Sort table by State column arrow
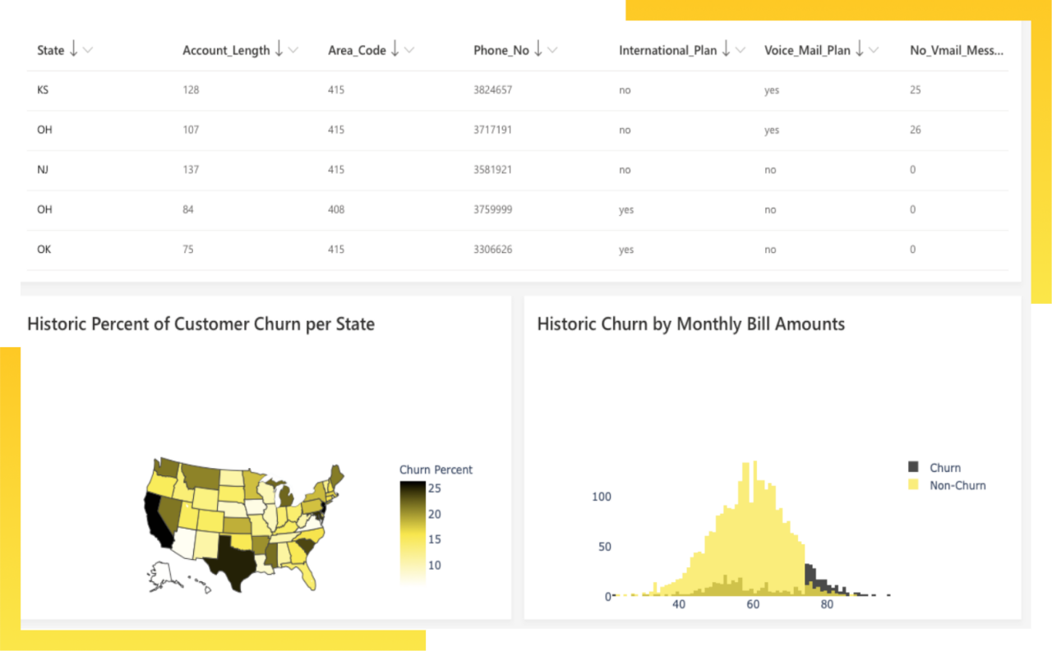The image size is (1052, 651). tap(74, 50)
